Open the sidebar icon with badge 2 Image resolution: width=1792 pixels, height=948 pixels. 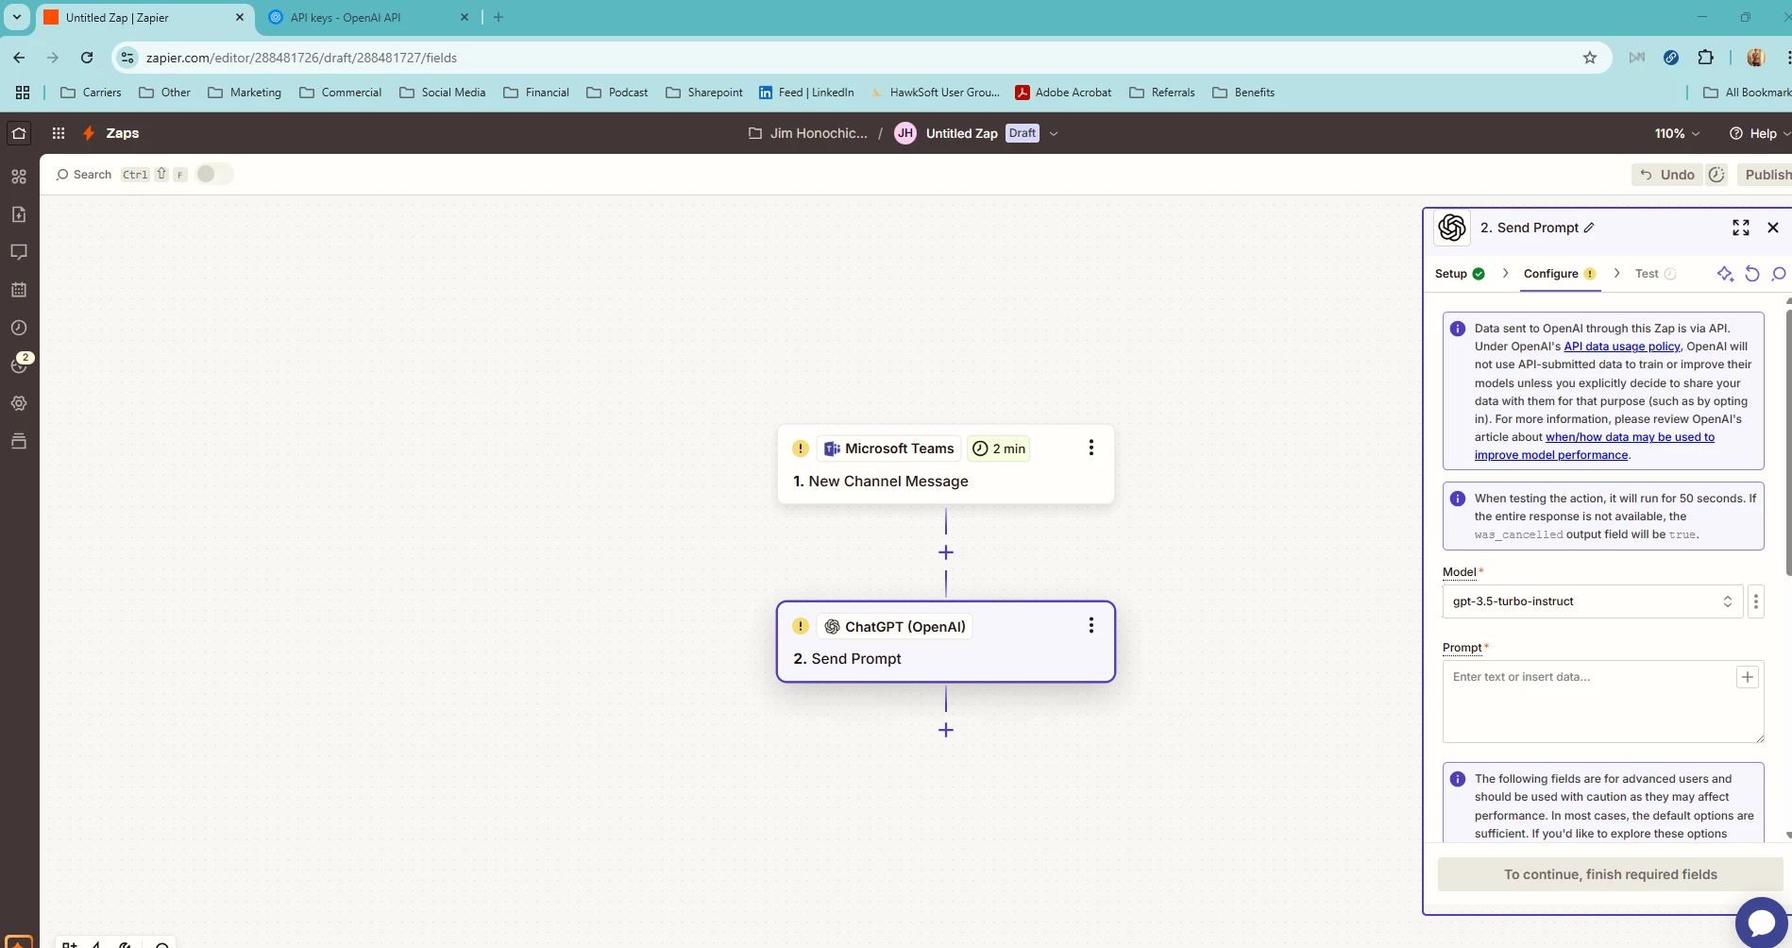(x=20, y=364)
